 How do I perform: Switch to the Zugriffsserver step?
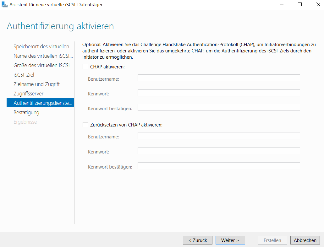[x=29, y=94]
